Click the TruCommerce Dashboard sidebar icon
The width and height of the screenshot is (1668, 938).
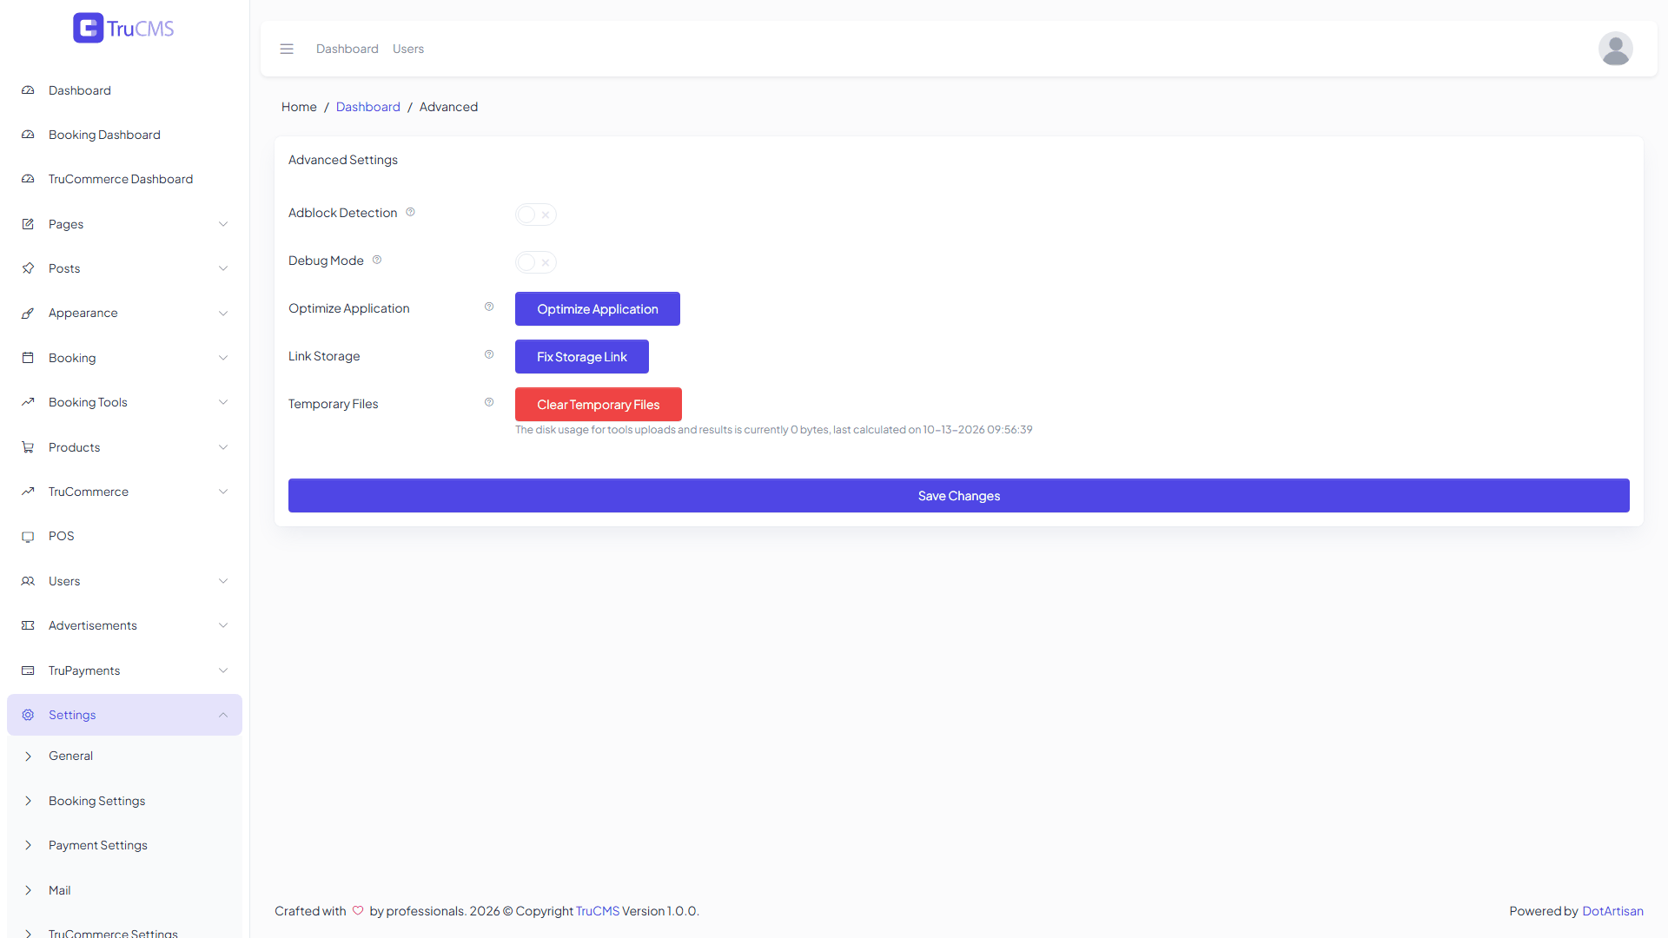[28, 179]
